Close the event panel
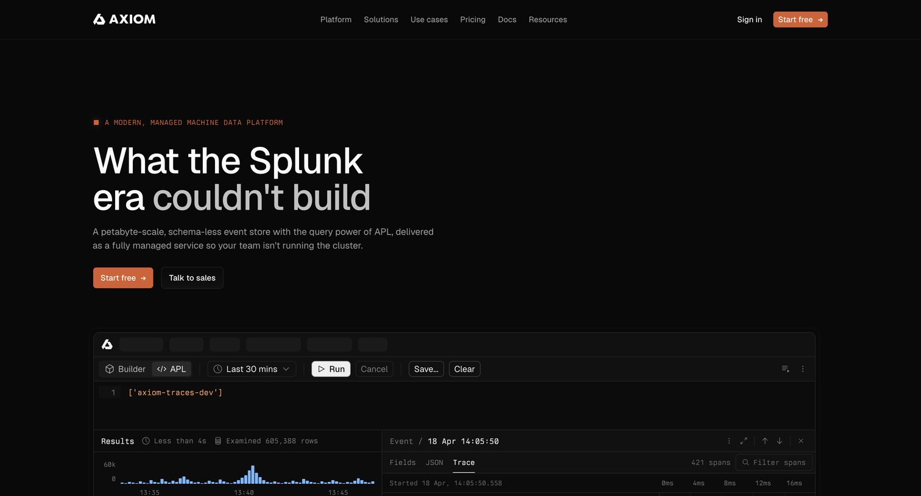Viewport: 921px width, 496px height. click(x=801, y=441)
